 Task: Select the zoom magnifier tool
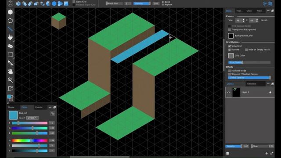point(10,80)
